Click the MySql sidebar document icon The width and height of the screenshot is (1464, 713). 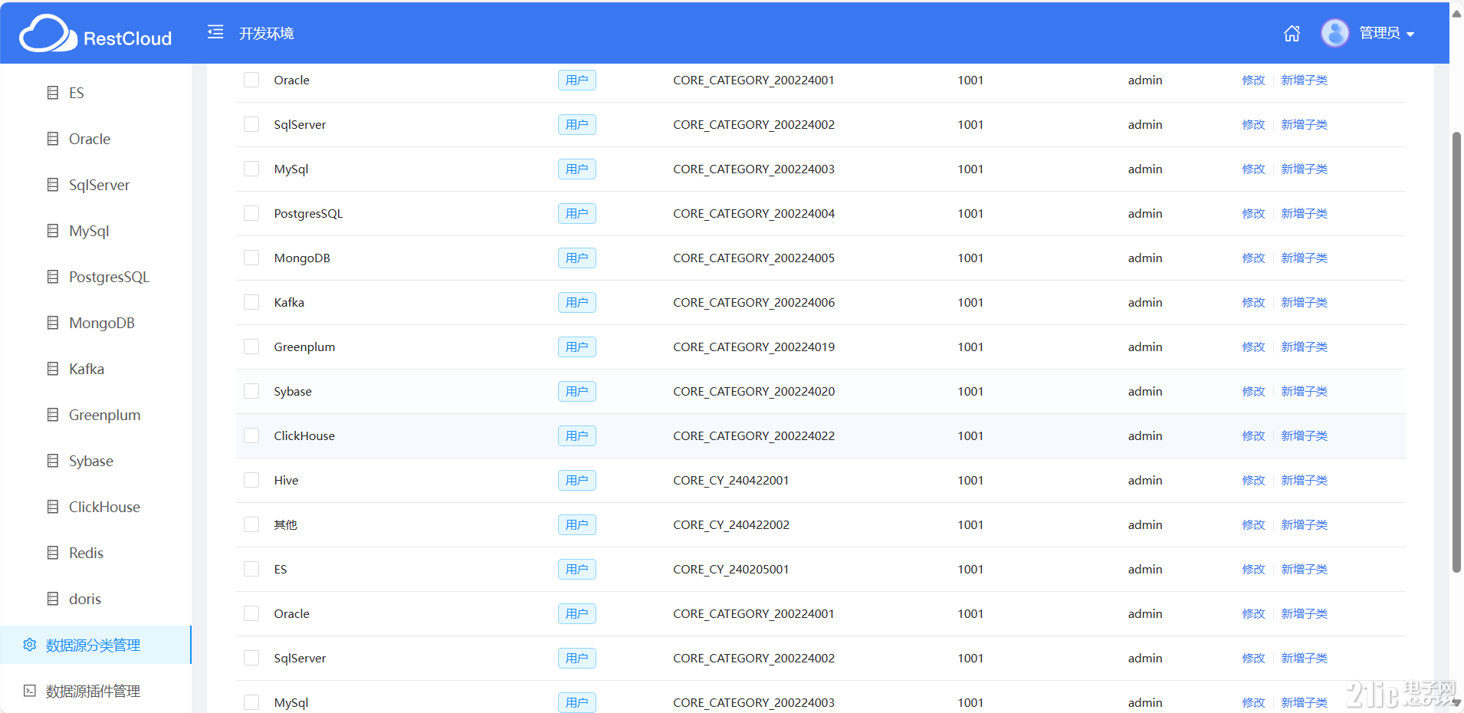coord(53,231)
